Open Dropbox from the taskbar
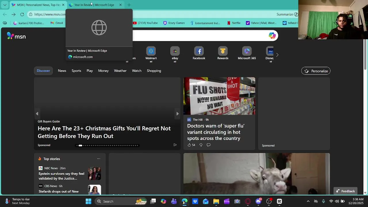 click(195, 201)
